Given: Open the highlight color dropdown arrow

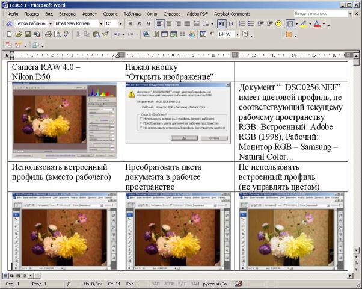Looking at the screenshot, I should click(310, 24).
